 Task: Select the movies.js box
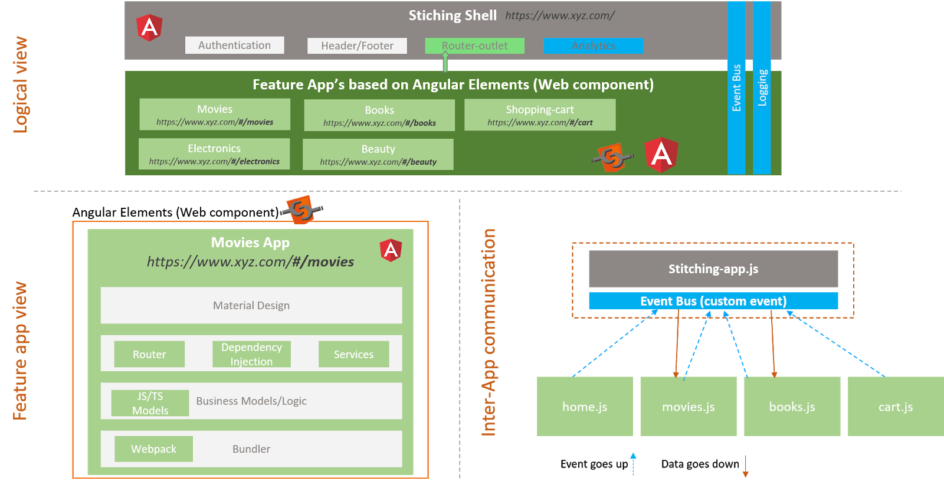689,407
